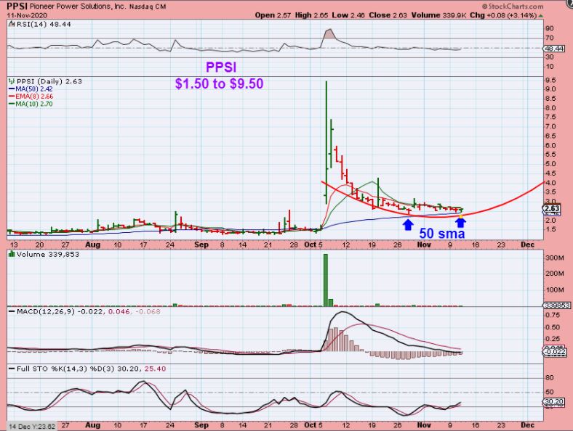This screenshot has height=431, width=573.
Task: Click the green up-arrow beside Chg
Action: (541, 16)
